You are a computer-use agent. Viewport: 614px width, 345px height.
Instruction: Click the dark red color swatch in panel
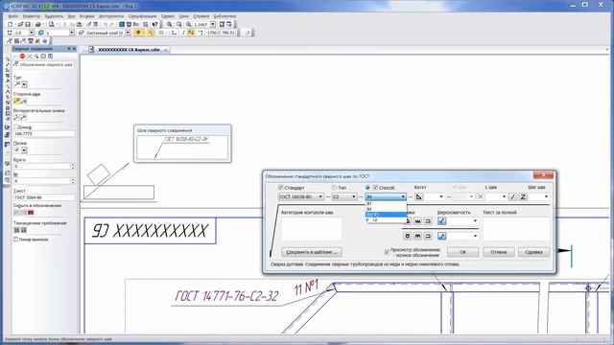[31, 213]
